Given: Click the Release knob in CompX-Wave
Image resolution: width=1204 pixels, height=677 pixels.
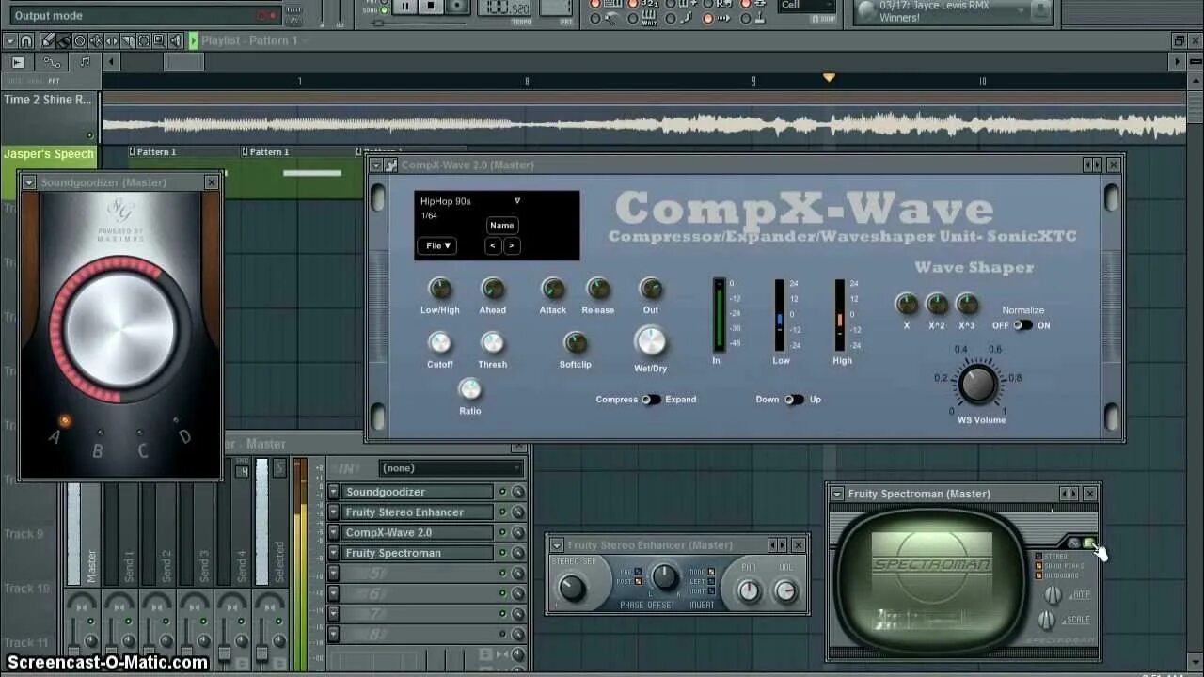Looking at the screenshot, I should [x=598, y=289].
